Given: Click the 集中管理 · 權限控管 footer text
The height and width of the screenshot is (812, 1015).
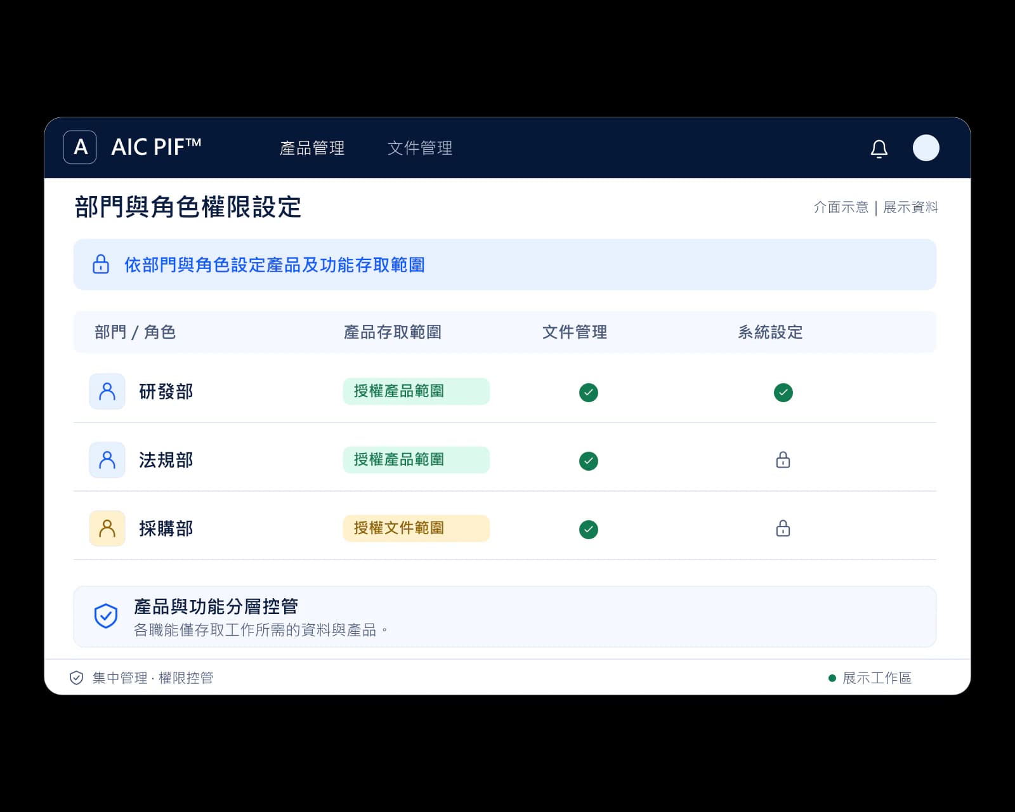Looking at the screenshot, I should point(153,678).
